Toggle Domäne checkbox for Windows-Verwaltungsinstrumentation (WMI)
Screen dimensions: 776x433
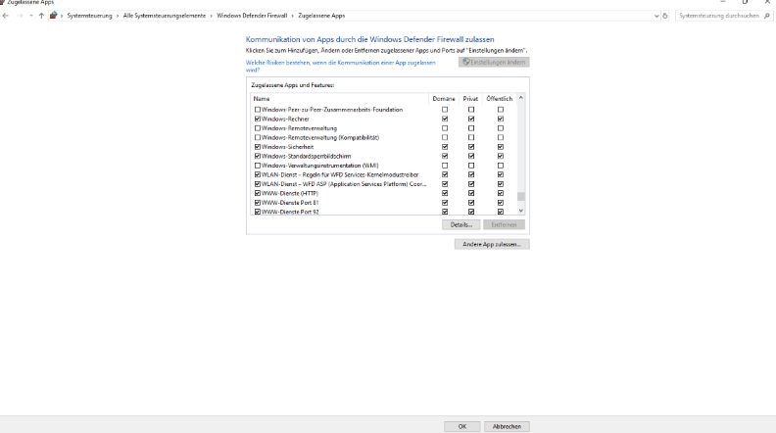pyautogui.click(x=445, y=166)
